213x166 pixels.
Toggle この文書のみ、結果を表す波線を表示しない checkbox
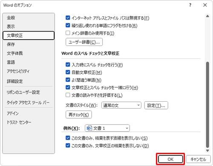(68, 138)
